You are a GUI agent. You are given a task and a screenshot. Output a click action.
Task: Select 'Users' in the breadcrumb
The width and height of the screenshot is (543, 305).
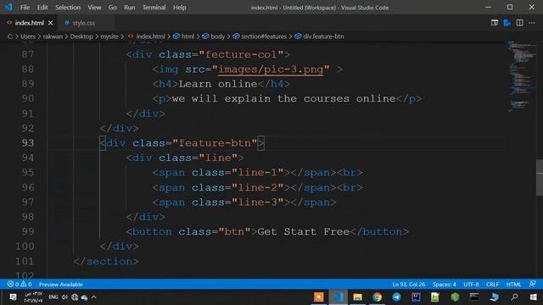click(x=28, y=36)
